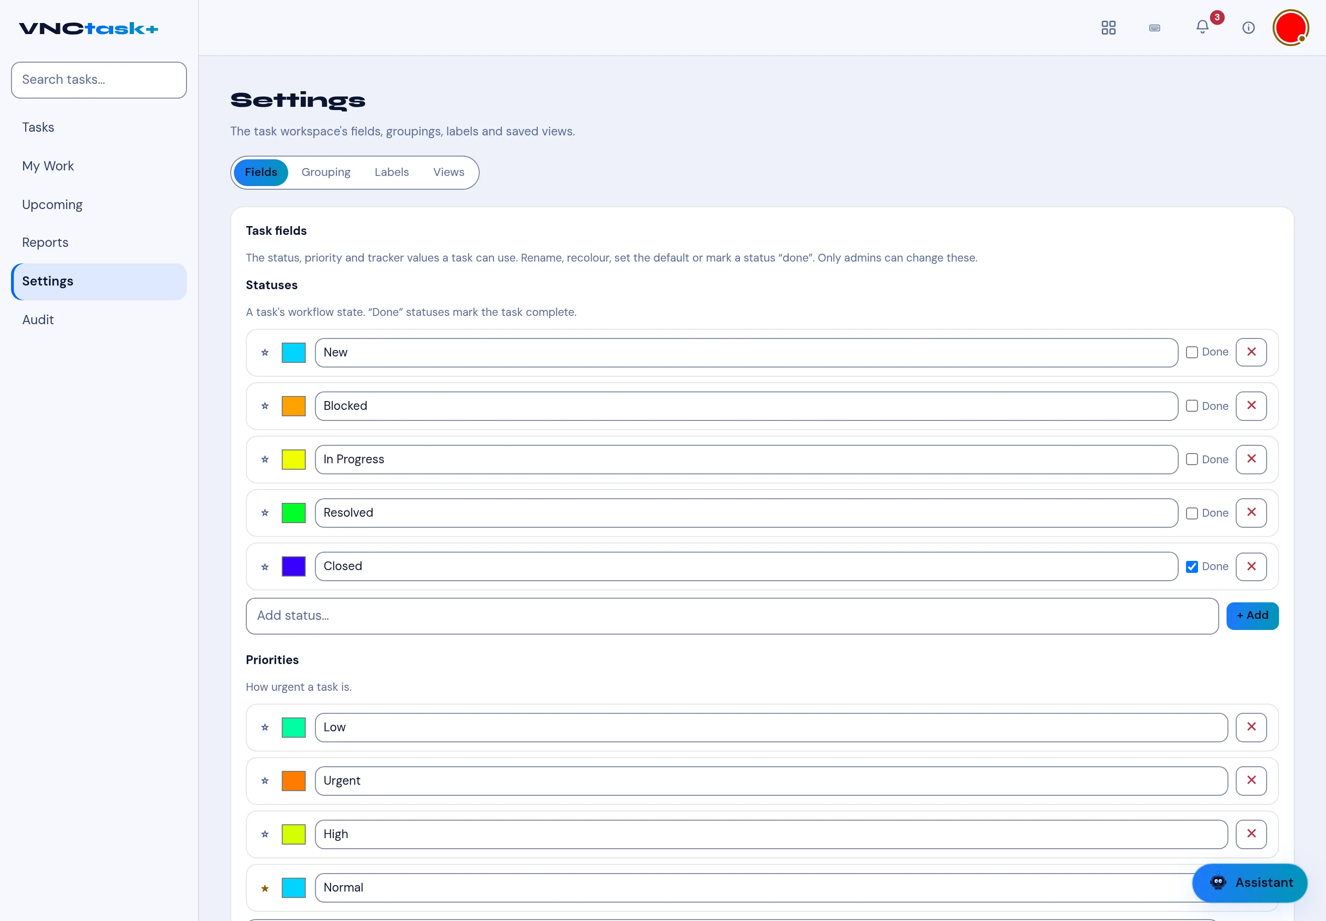Open the apps grid icon
Image resolution: width=1326 pixels, height=921 pixels.
[x=1109, y=28]
